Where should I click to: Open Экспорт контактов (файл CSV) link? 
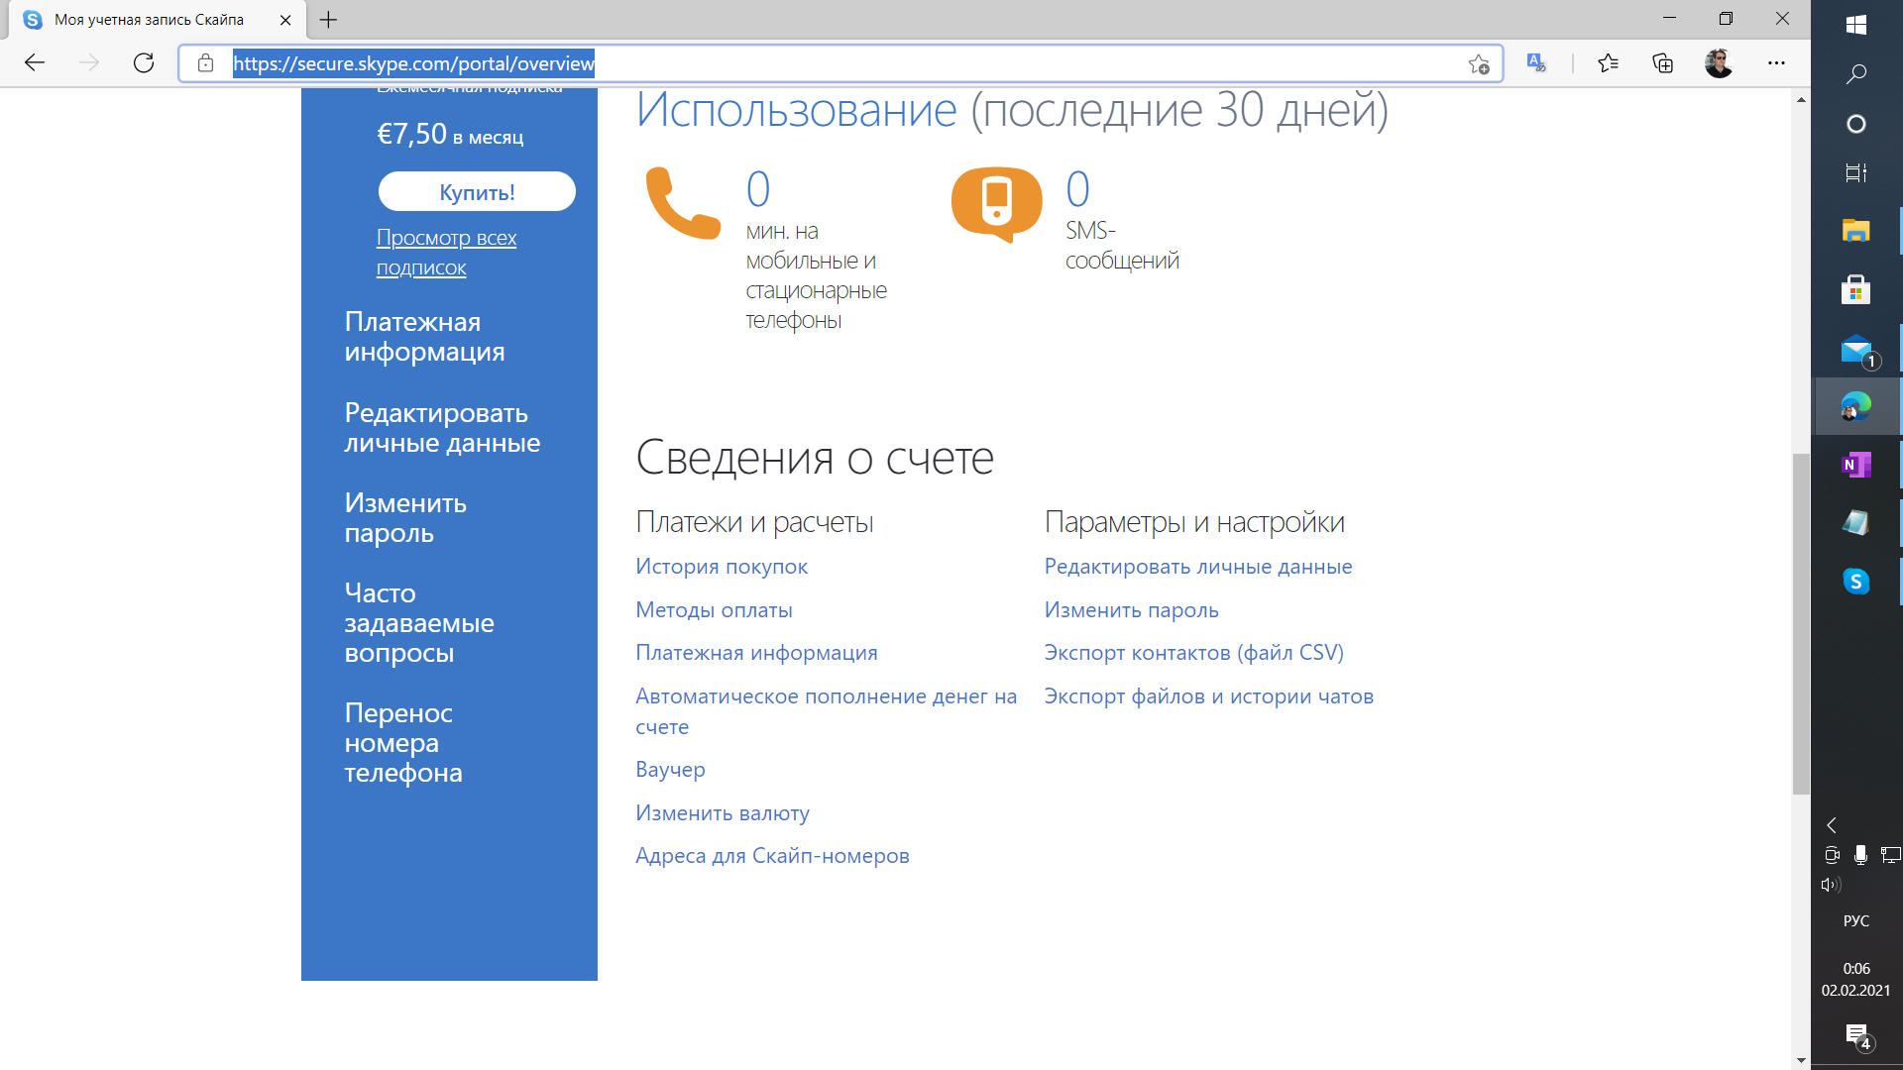point(1193,653)
